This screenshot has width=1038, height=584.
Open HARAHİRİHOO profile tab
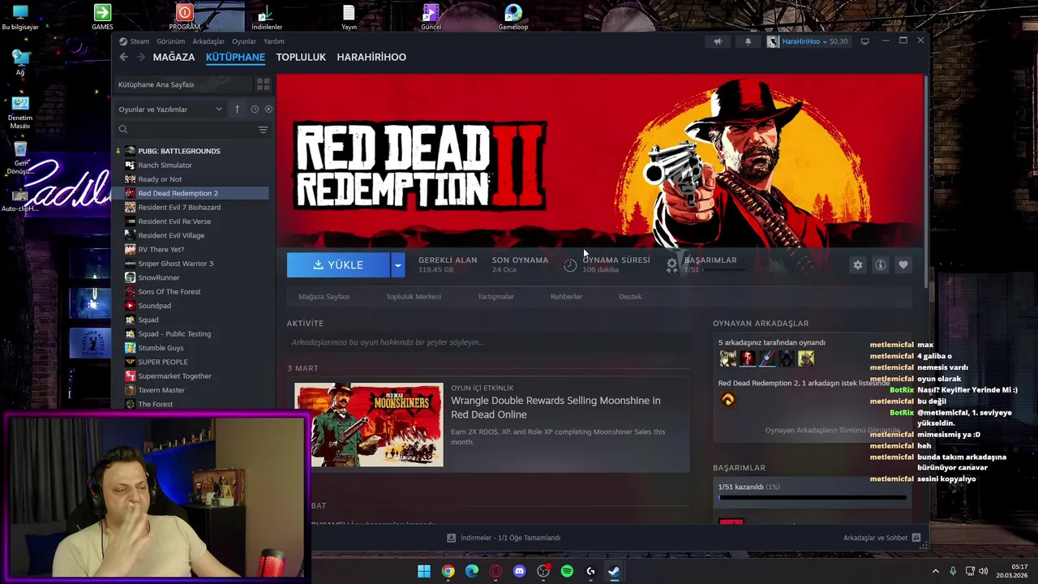coord(371,57)
